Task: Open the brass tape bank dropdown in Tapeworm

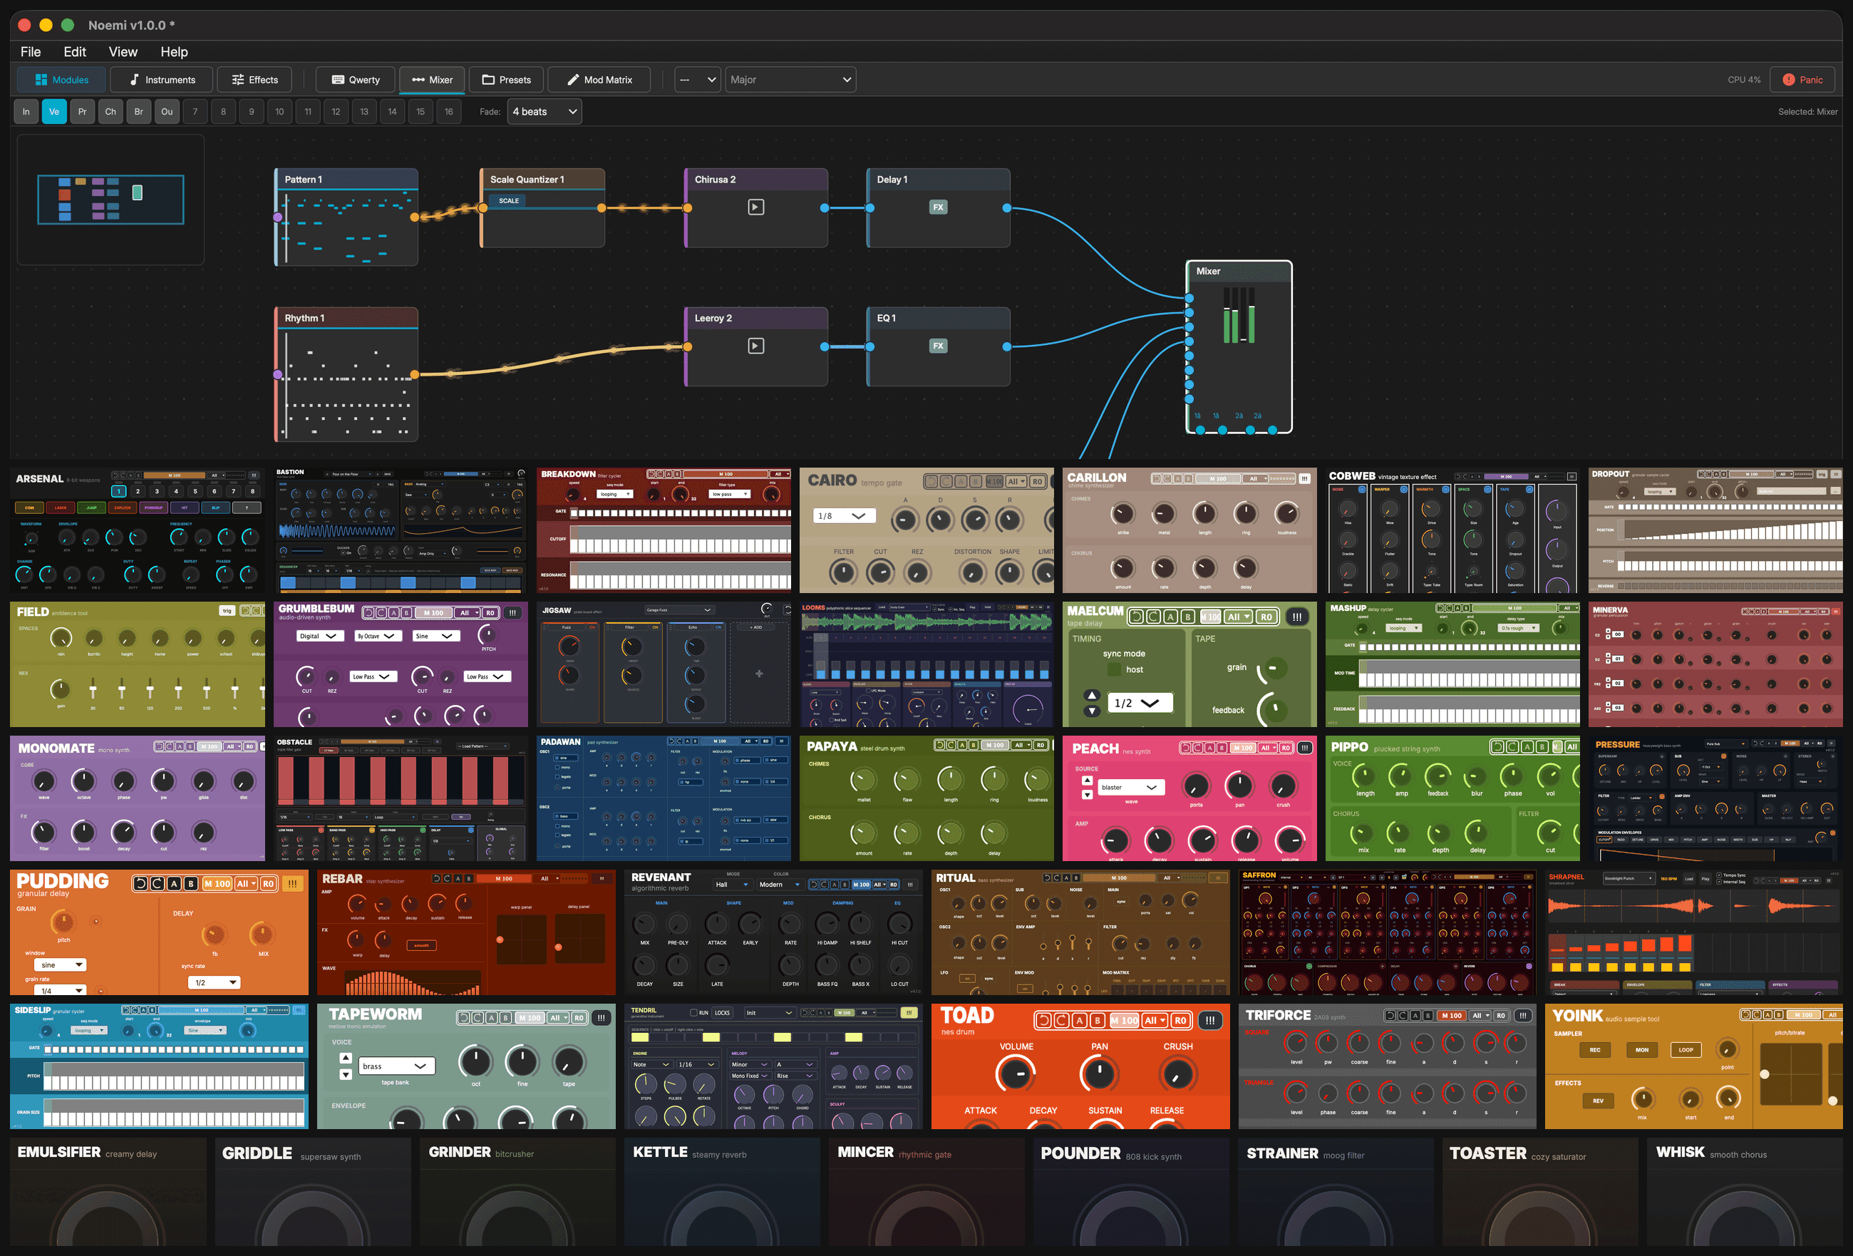Action: coord(396,1066)
